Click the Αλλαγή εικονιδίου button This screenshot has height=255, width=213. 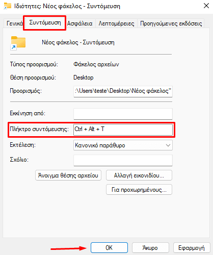click(x=139, y=175)
